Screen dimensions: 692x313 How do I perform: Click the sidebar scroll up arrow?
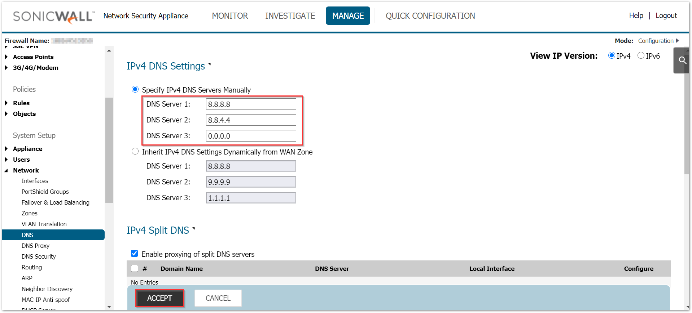point(109,51)
